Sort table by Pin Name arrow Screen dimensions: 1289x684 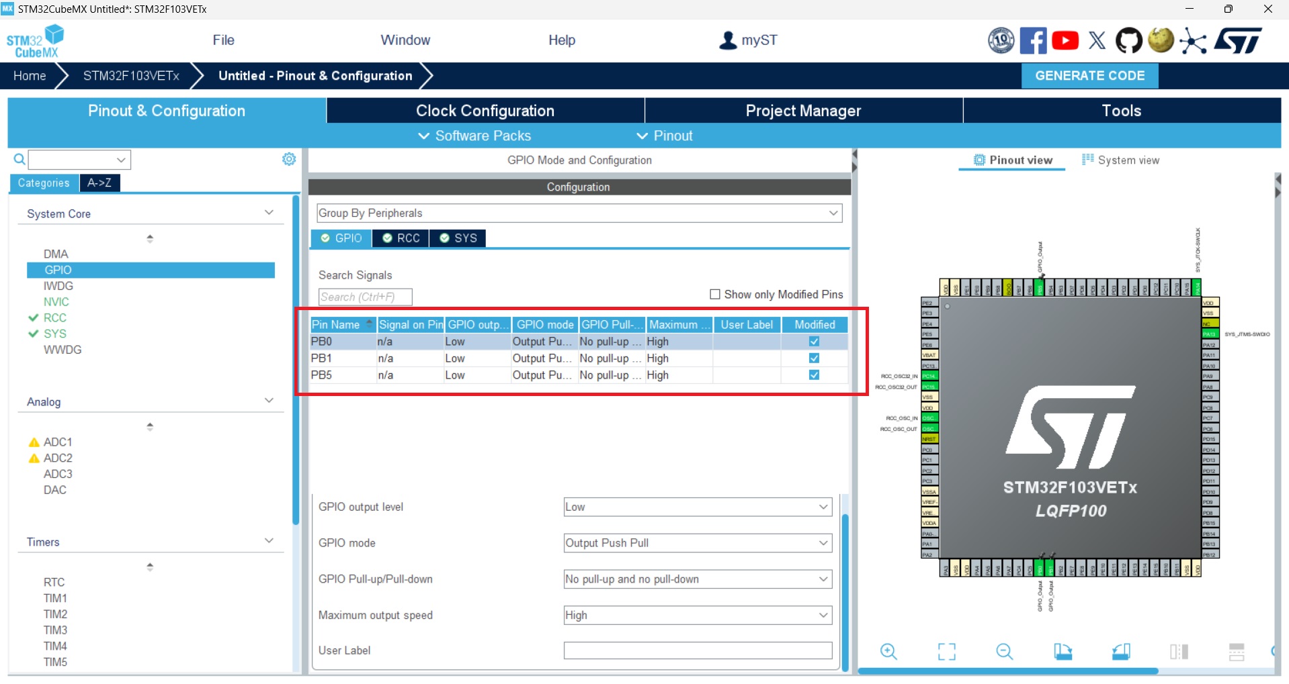point(369,324)
